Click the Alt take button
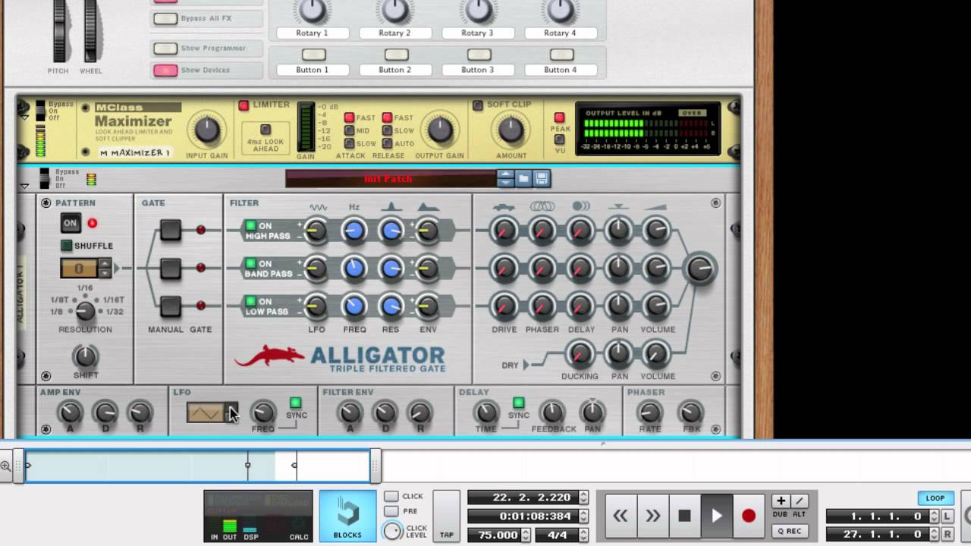This screenshot has height=546, width=971. [799, 501]
